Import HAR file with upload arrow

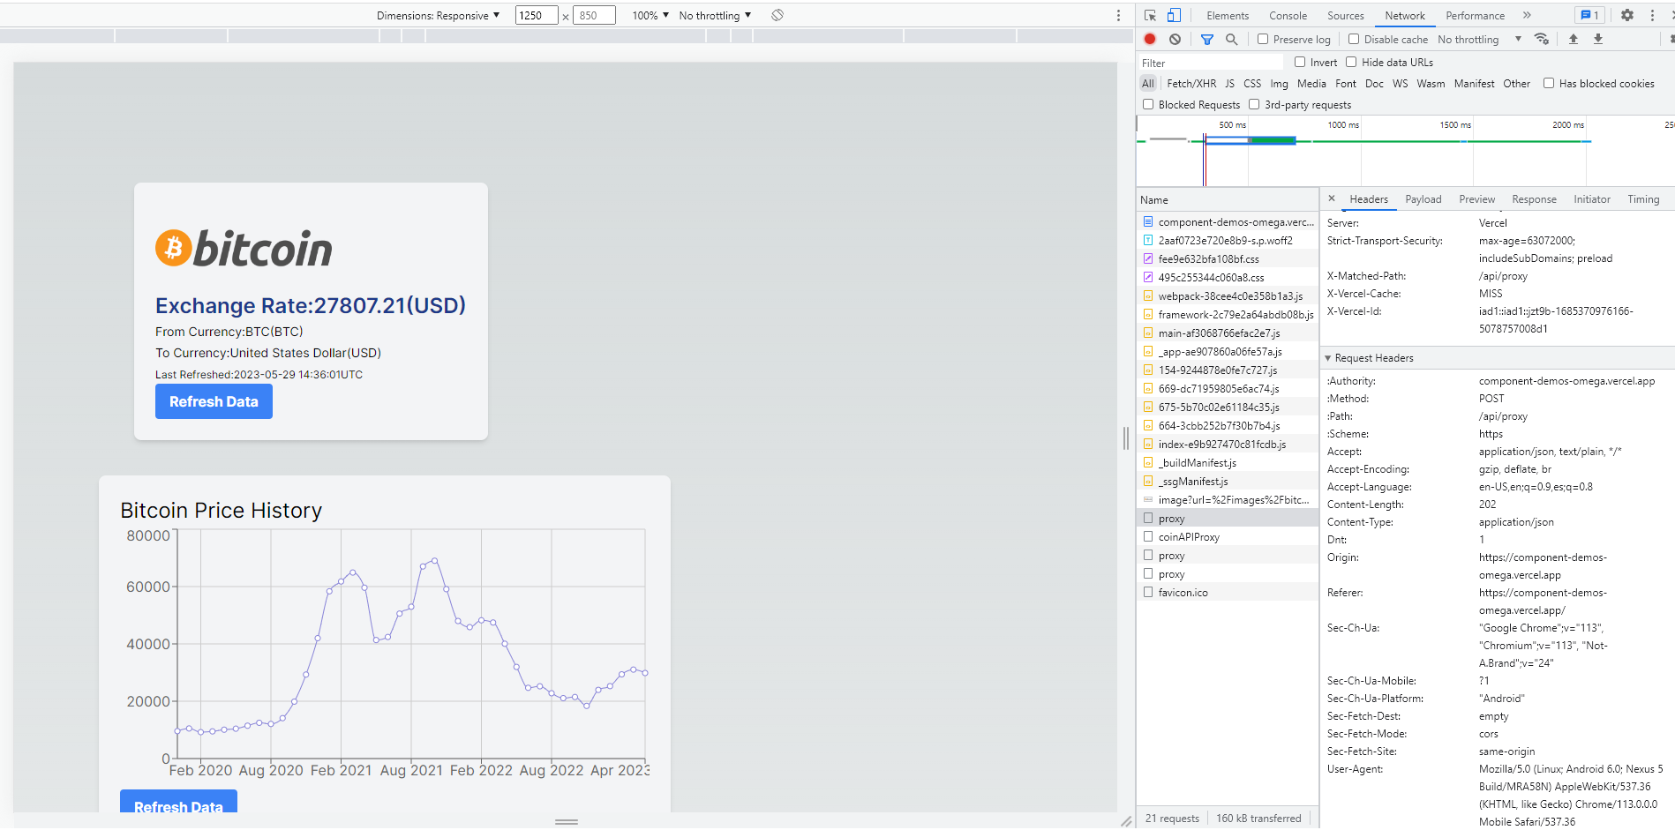point(1574,39)
